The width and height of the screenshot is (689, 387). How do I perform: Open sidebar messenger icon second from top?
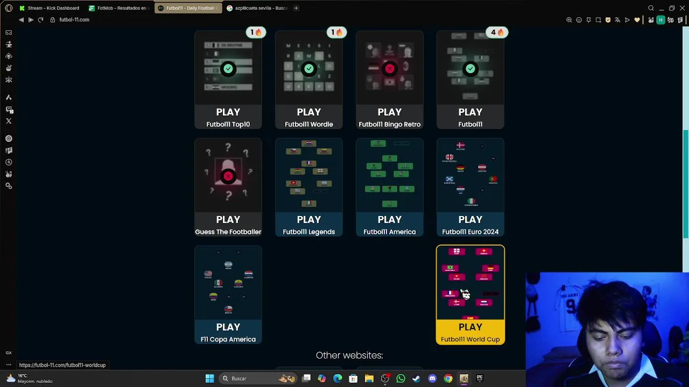pyautogui.click(x=9, y=44)
